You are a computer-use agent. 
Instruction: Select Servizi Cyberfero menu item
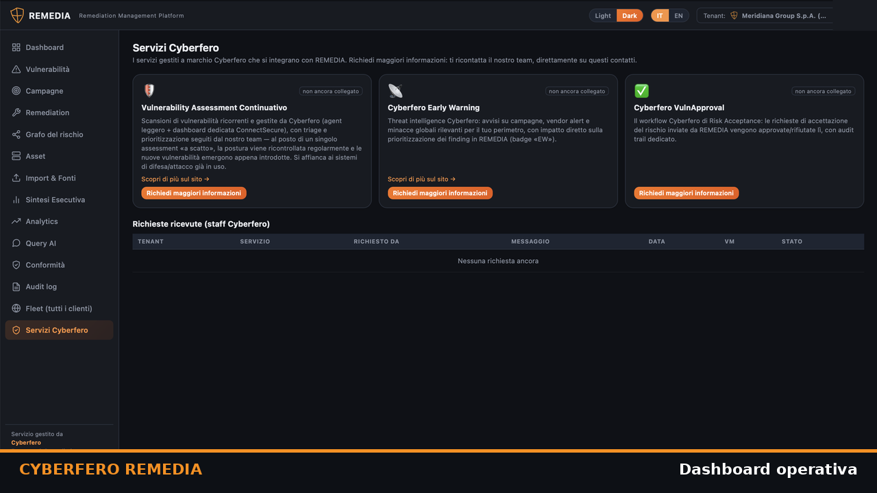[59, 330]
